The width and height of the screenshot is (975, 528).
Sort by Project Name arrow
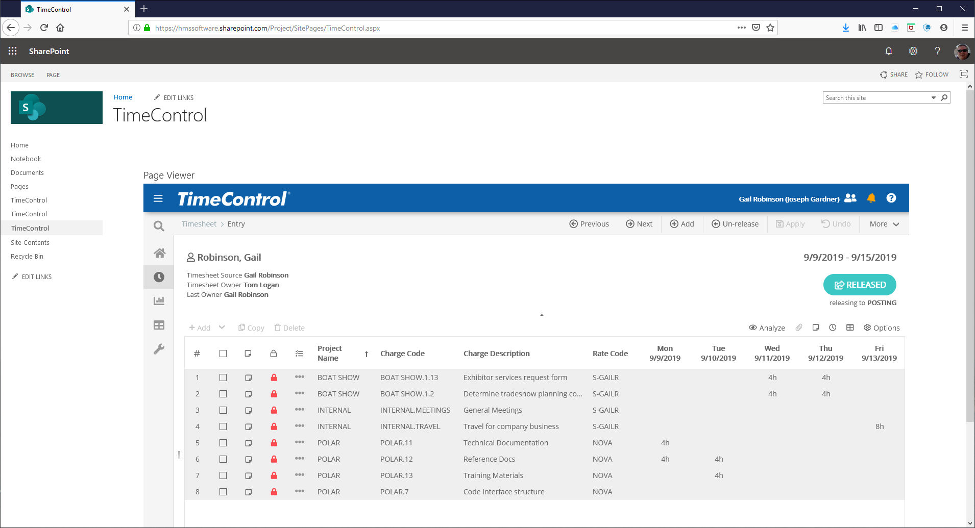367,354
